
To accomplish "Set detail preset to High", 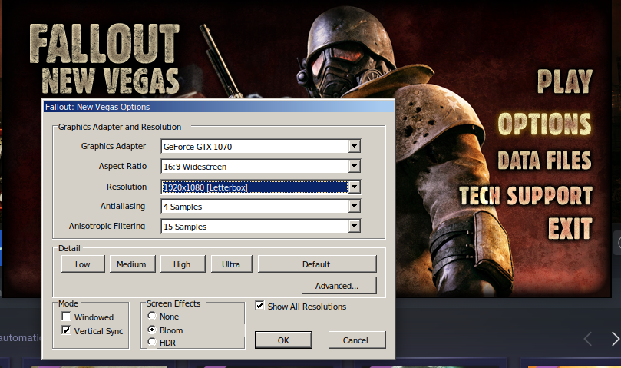I will [182, 264].
